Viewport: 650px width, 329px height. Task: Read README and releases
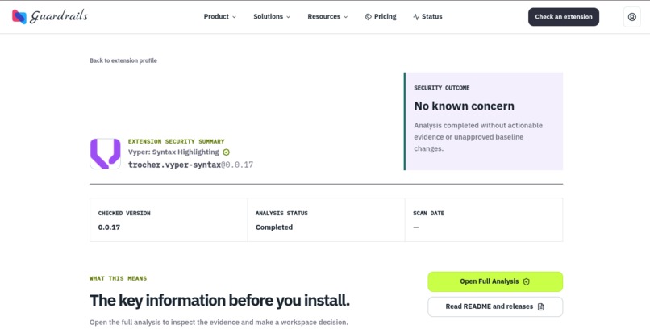click(495, 306)
